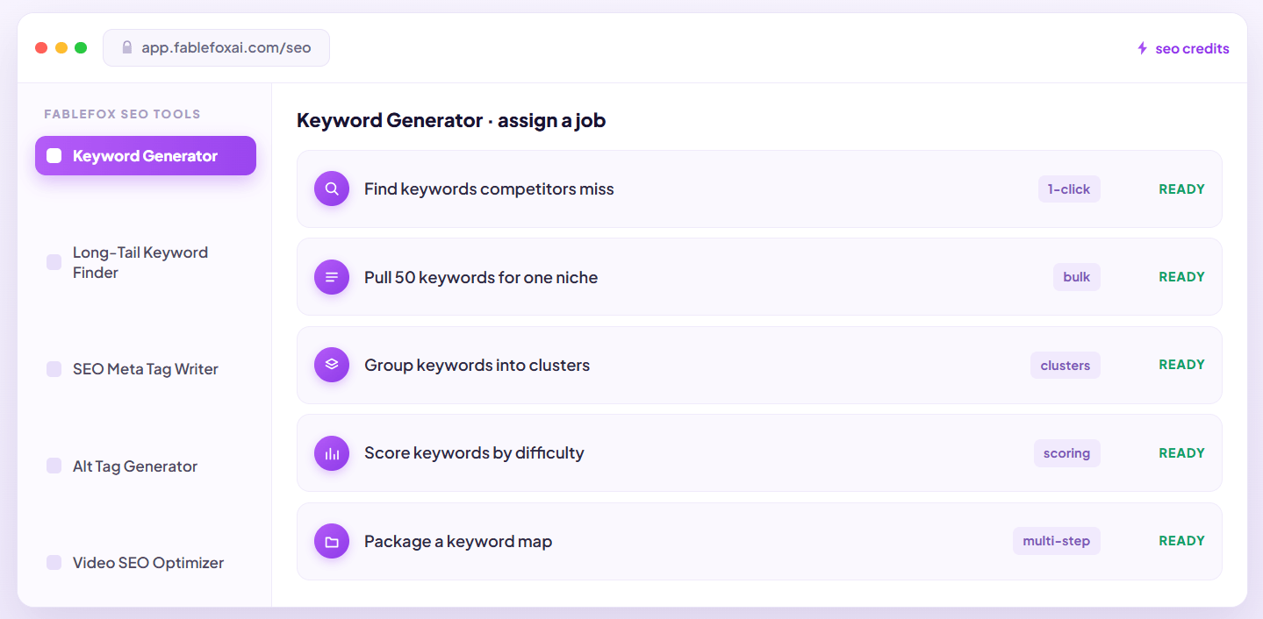Run Pull 50 keywords for one niche
The image size is (1263, 619).
click(759, 277)
